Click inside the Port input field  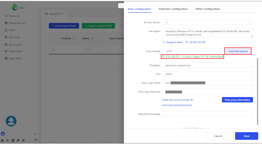point(207,74)
